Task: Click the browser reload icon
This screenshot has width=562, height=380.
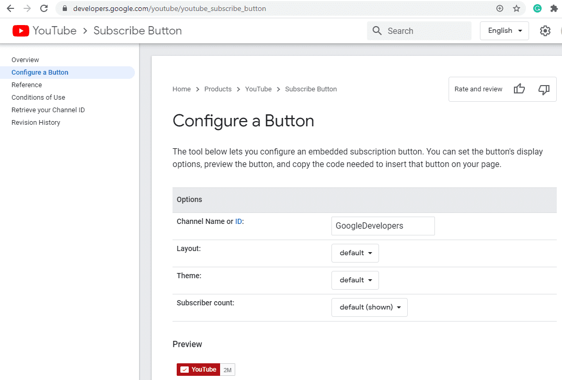Action: tap(44, 8)
